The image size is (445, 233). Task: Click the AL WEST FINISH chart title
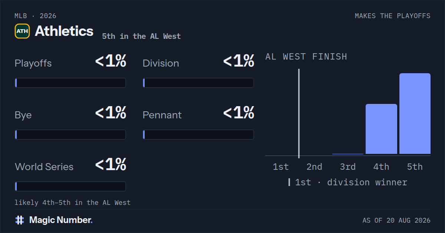(306, 57)
